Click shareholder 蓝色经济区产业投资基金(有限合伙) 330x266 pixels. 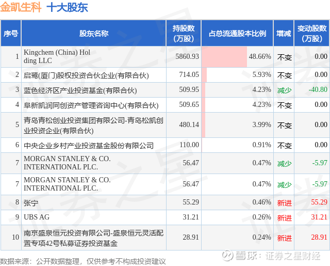(80, 90)
